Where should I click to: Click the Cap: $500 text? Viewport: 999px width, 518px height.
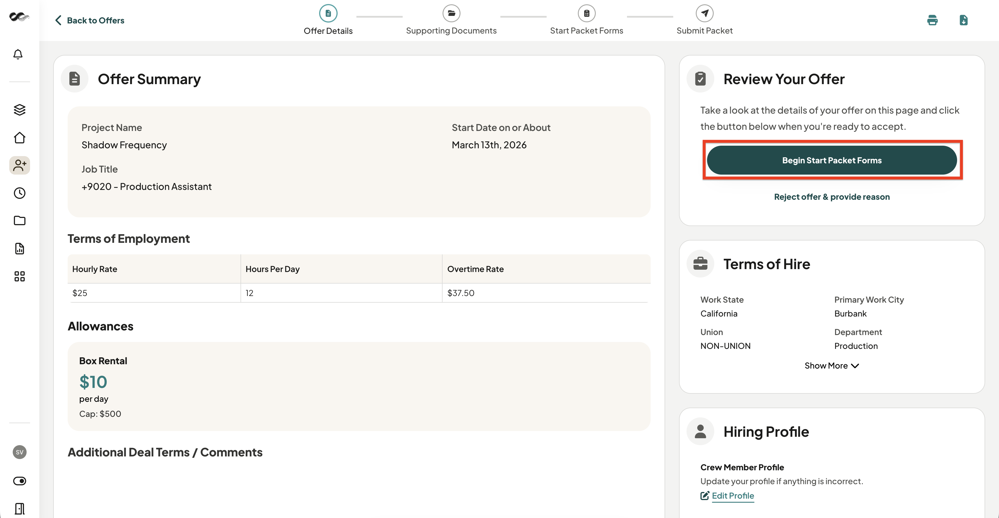pyautogui.click(x=100, y=414)
